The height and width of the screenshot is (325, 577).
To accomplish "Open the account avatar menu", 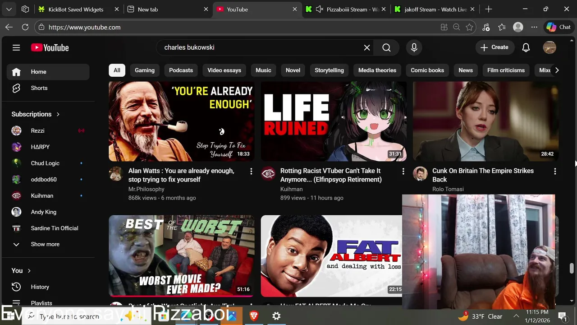I will click(550, 47).
